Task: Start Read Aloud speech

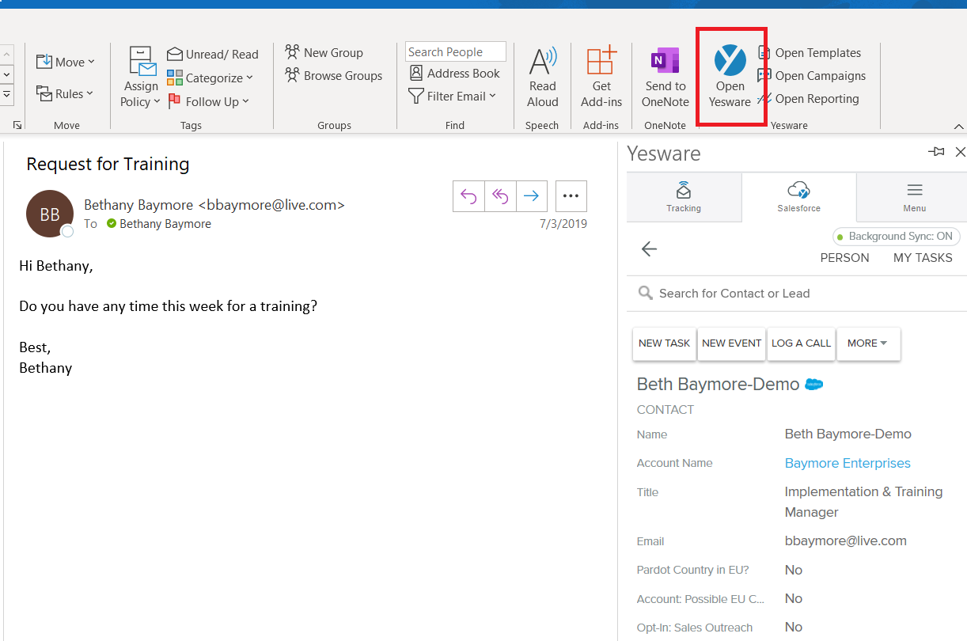Action: [543, 77]
